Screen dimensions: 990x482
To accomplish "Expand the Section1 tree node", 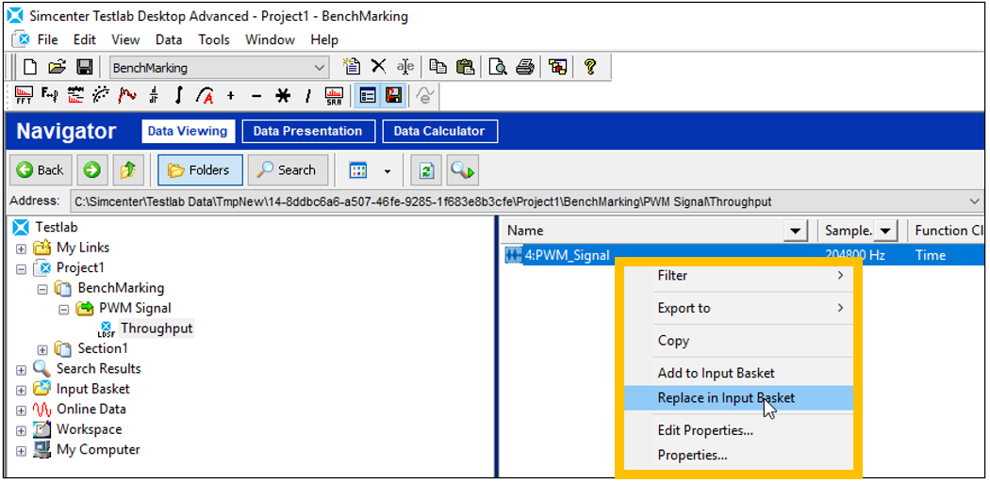I will click(x=42, y=349).
